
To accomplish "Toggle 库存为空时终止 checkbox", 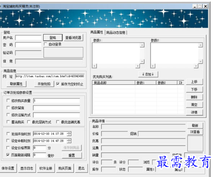I will 58,84.
